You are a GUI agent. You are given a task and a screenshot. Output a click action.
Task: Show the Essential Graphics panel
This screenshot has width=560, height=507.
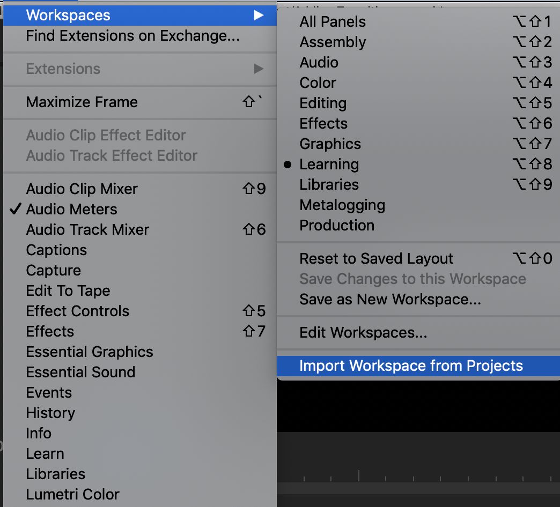[90, 352]
